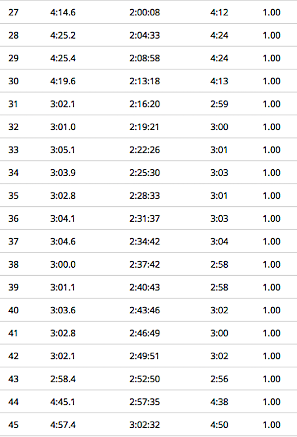
Task: Select cumulative time 2:46:49
Action: [145, 333]
